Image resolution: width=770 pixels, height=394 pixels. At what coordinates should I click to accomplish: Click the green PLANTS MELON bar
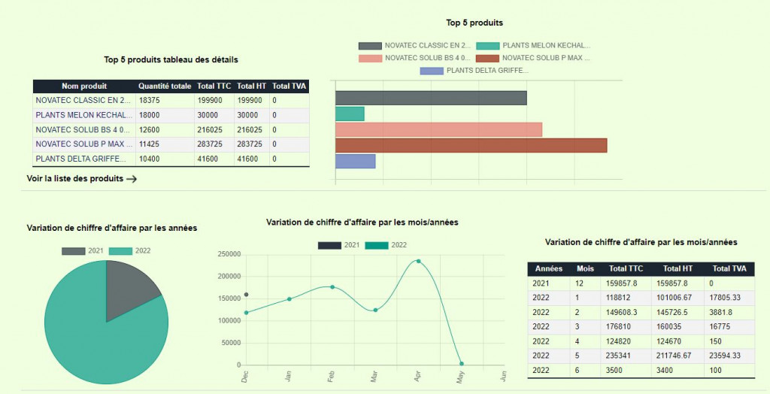tap(350, 114)
